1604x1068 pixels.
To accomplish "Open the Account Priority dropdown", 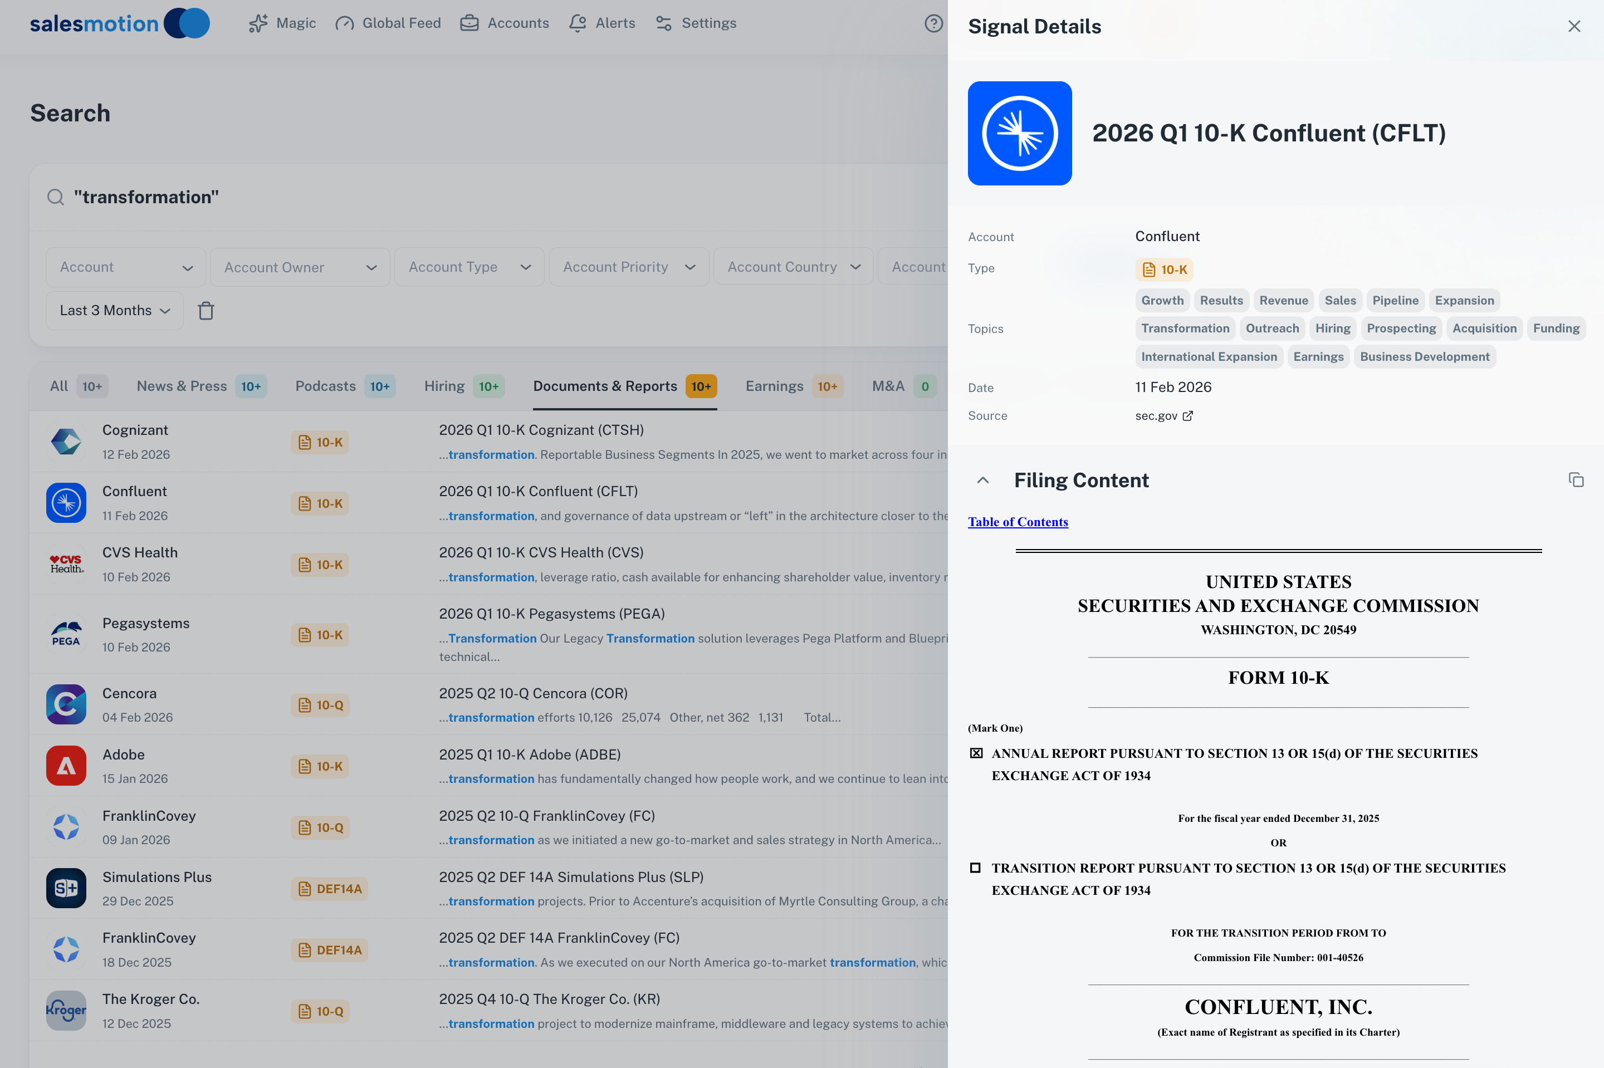I will (x=628, y=268).
